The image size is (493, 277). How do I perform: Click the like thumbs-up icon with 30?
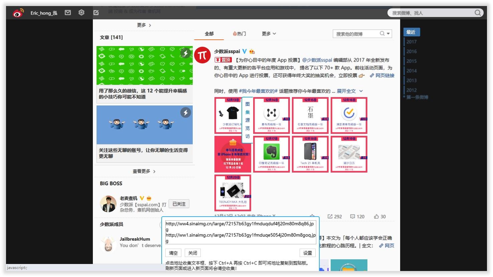click(376, 216)
